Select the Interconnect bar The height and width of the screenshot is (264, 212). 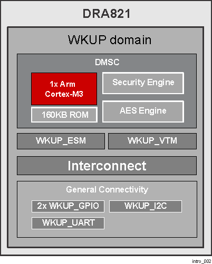(107, 166)
